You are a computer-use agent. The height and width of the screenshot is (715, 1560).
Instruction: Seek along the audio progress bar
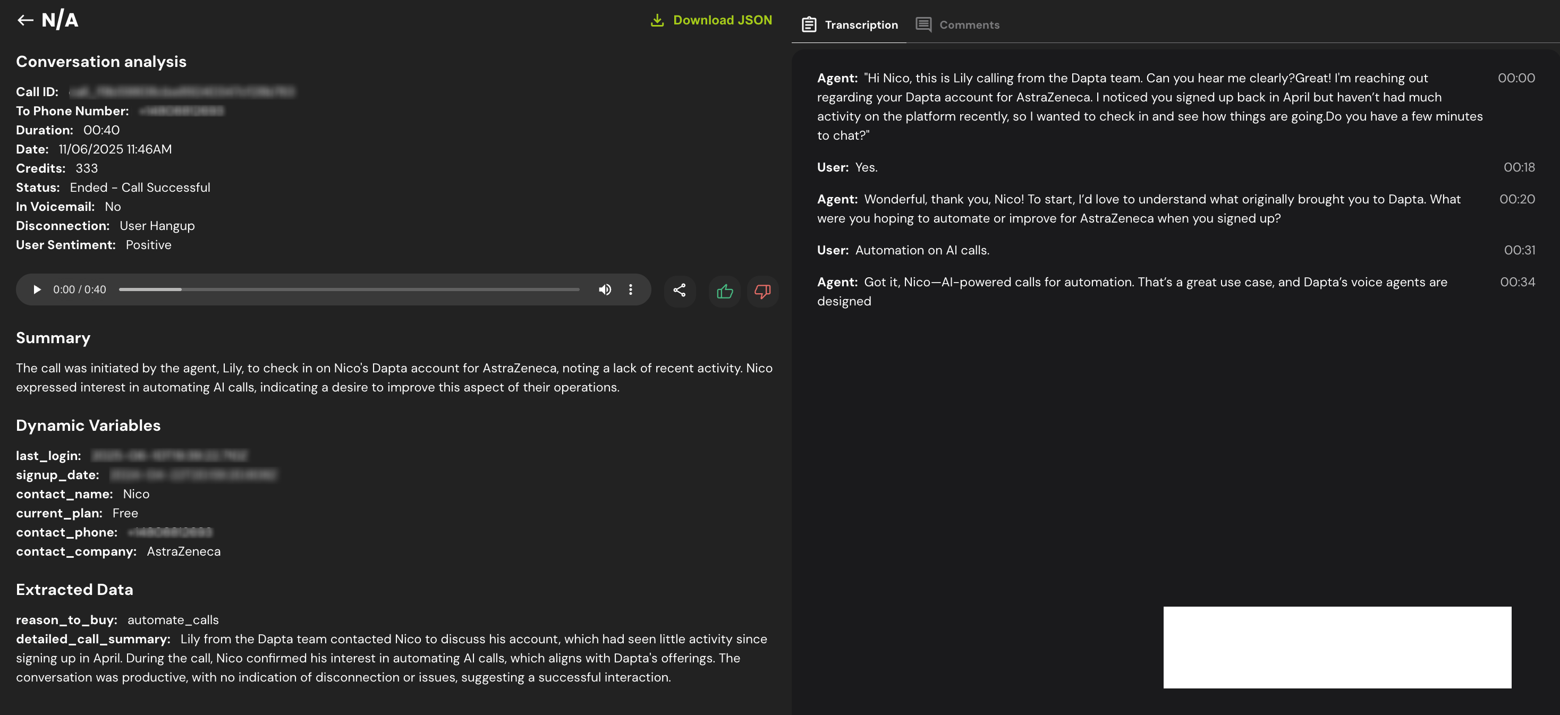pyautogui.click(x=349, y=290)
